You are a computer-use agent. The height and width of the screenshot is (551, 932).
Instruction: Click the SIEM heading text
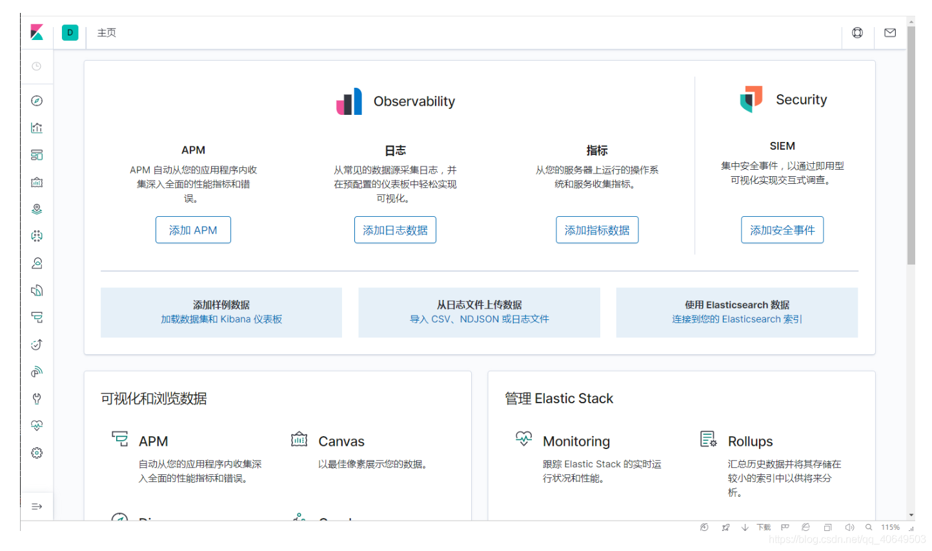[x=782, y=146]
